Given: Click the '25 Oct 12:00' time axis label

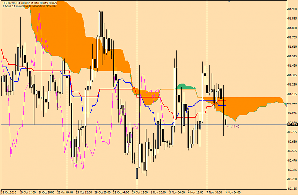Looking at the screenshot, I should click(x=84, y=192).
